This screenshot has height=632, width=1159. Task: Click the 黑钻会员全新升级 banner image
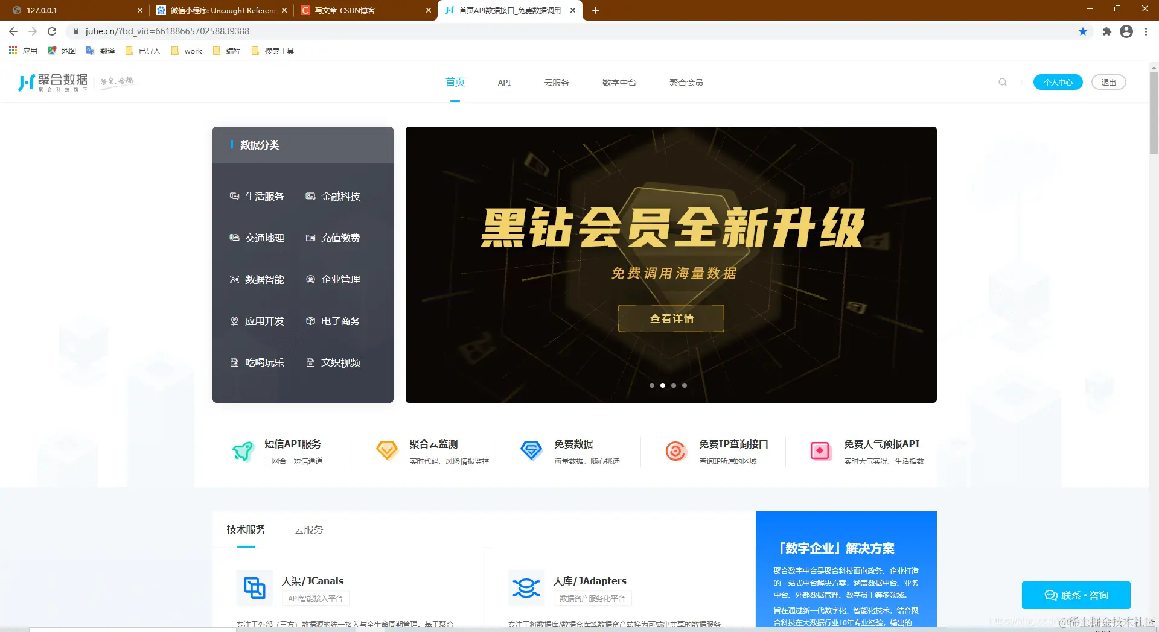[671, 265]
